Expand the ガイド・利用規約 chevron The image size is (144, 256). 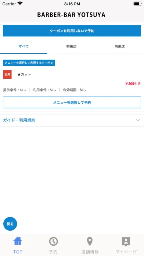pyautogui.click(x=138, y=120)
